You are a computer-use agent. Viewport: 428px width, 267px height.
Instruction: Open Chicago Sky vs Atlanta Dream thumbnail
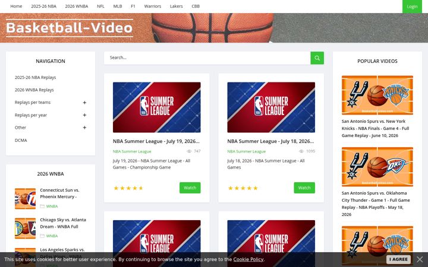pos(25,228)
